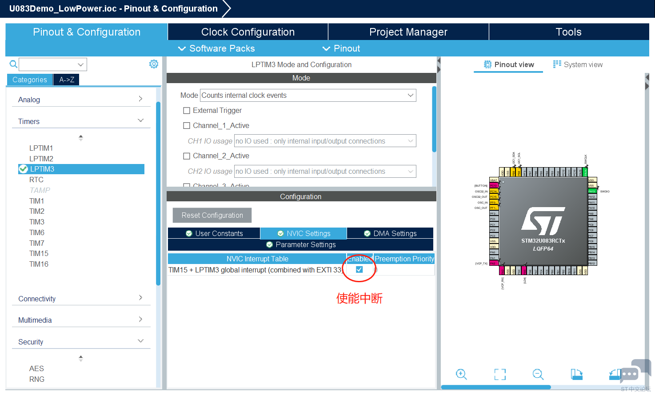Screen dimensions: 655x396
Task: Zoom in on the chip pinout
Action: [461, 374]
